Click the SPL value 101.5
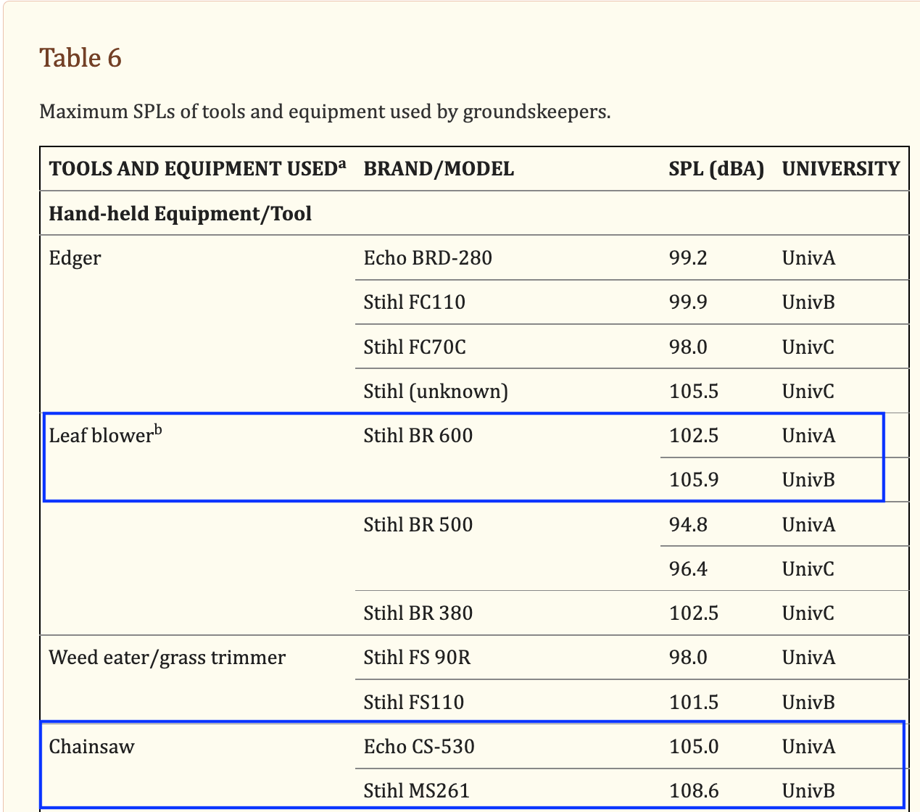This screenshot has height=812, width=920. [694, 703]
